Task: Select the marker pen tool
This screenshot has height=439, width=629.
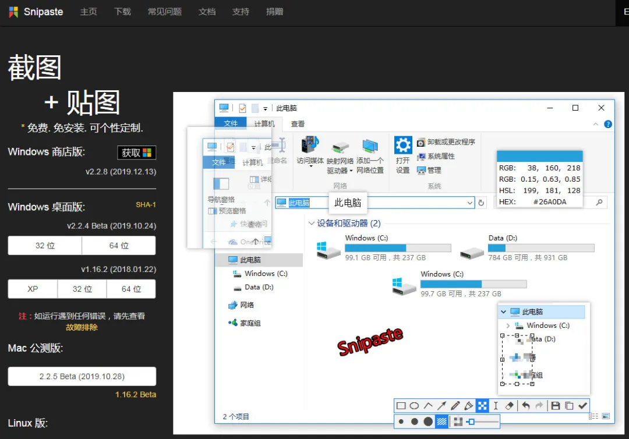Action: 468,406
